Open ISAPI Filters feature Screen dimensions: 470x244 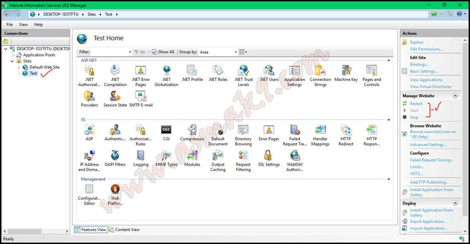[x=115, y=158]
